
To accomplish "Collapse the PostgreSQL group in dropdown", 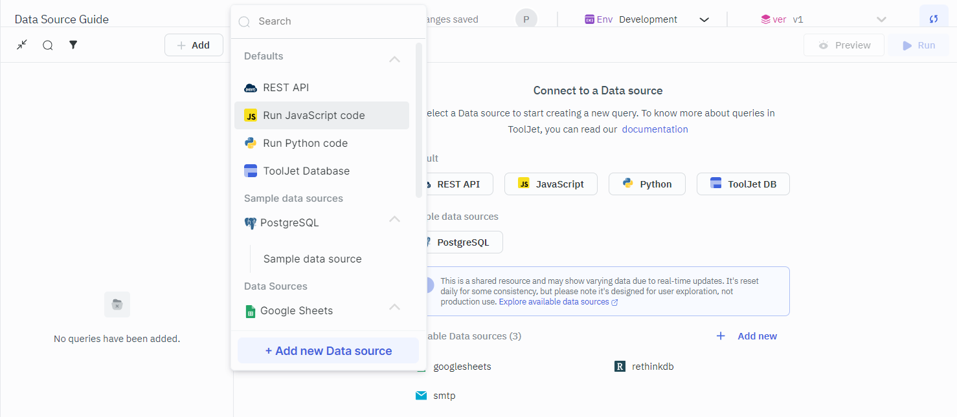I will coord(394,219).
